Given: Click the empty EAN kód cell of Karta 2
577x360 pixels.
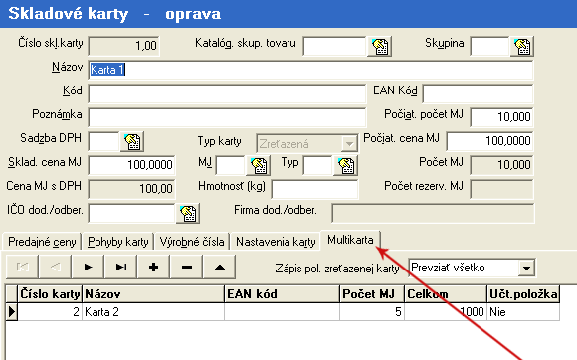Looking at the screenshot, I should tap(282, 312).
